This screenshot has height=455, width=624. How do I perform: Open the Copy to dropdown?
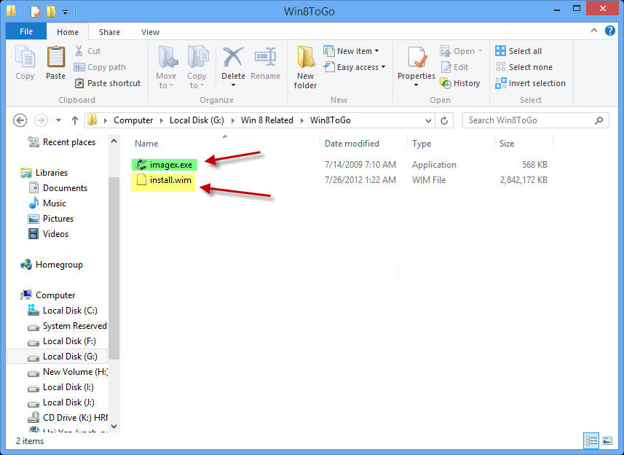tap(197, 67)
